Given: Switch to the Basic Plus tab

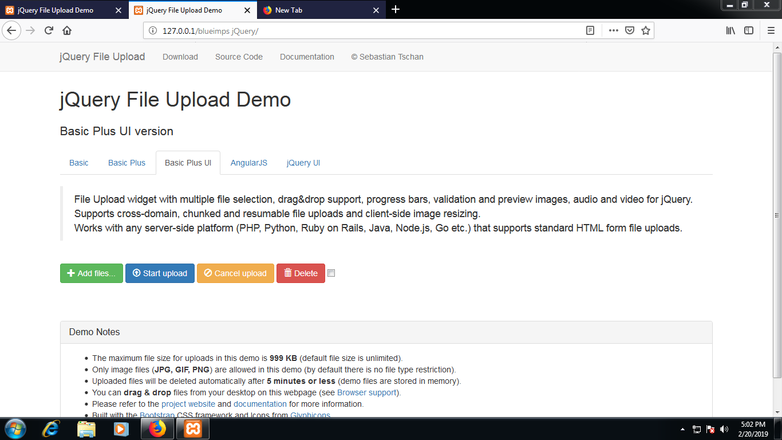Looking at the screenshot, I should [x=127, y=163].
